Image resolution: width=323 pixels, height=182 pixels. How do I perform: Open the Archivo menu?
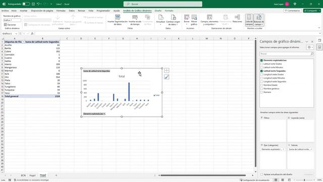coord(5,11)
